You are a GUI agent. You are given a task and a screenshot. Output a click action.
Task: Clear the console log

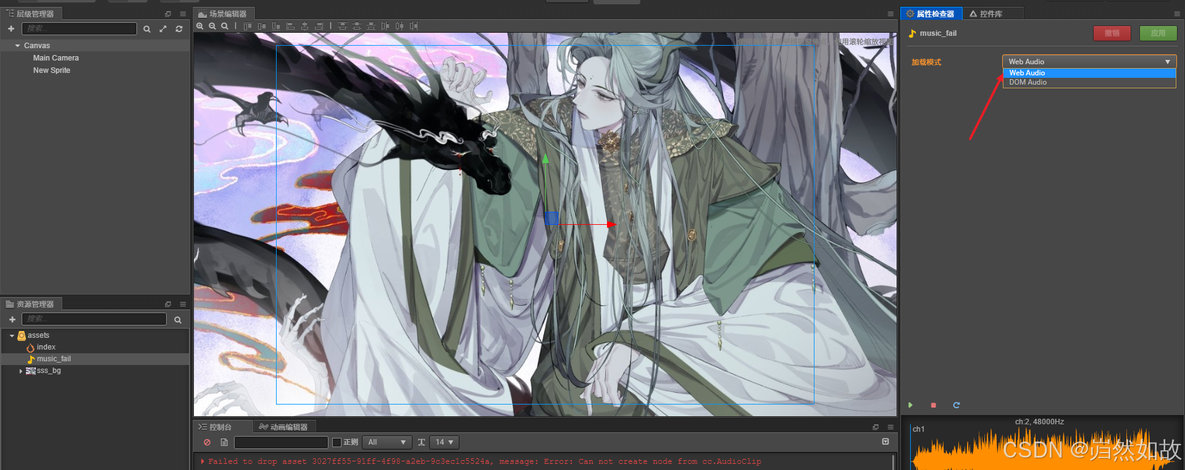point(207,442)
